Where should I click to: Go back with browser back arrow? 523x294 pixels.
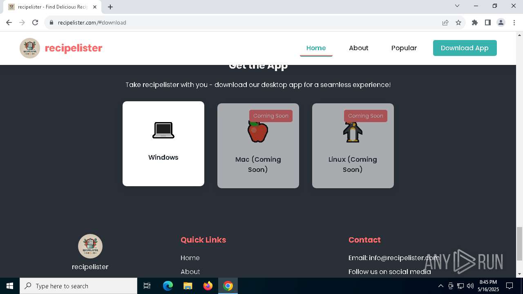point(9,22)
